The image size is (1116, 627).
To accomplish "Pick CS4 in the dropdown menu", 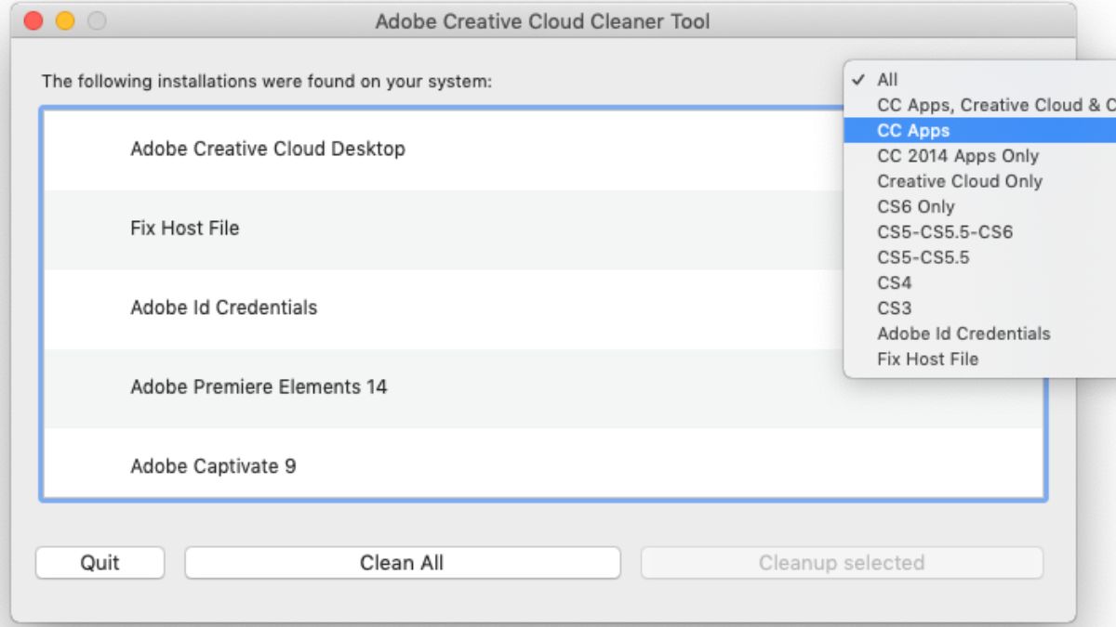I will point(895,282).
